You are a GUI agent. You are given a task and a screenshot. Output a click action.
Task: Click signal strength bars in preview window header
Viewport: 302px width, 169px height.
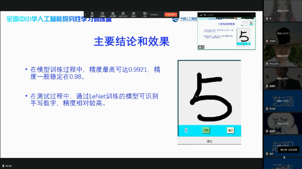pos(201,15)
